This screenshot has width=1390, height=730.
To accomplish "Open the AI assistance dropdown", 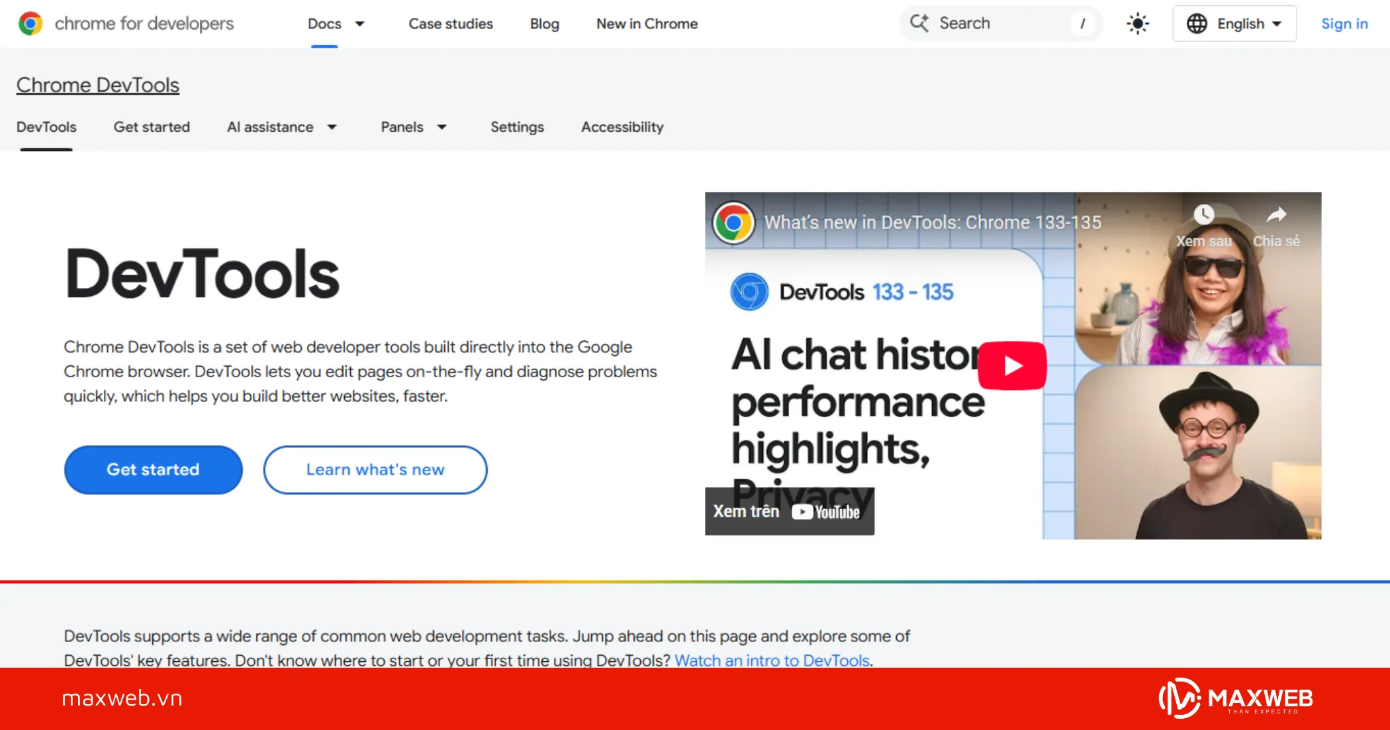I will [283, 127].
